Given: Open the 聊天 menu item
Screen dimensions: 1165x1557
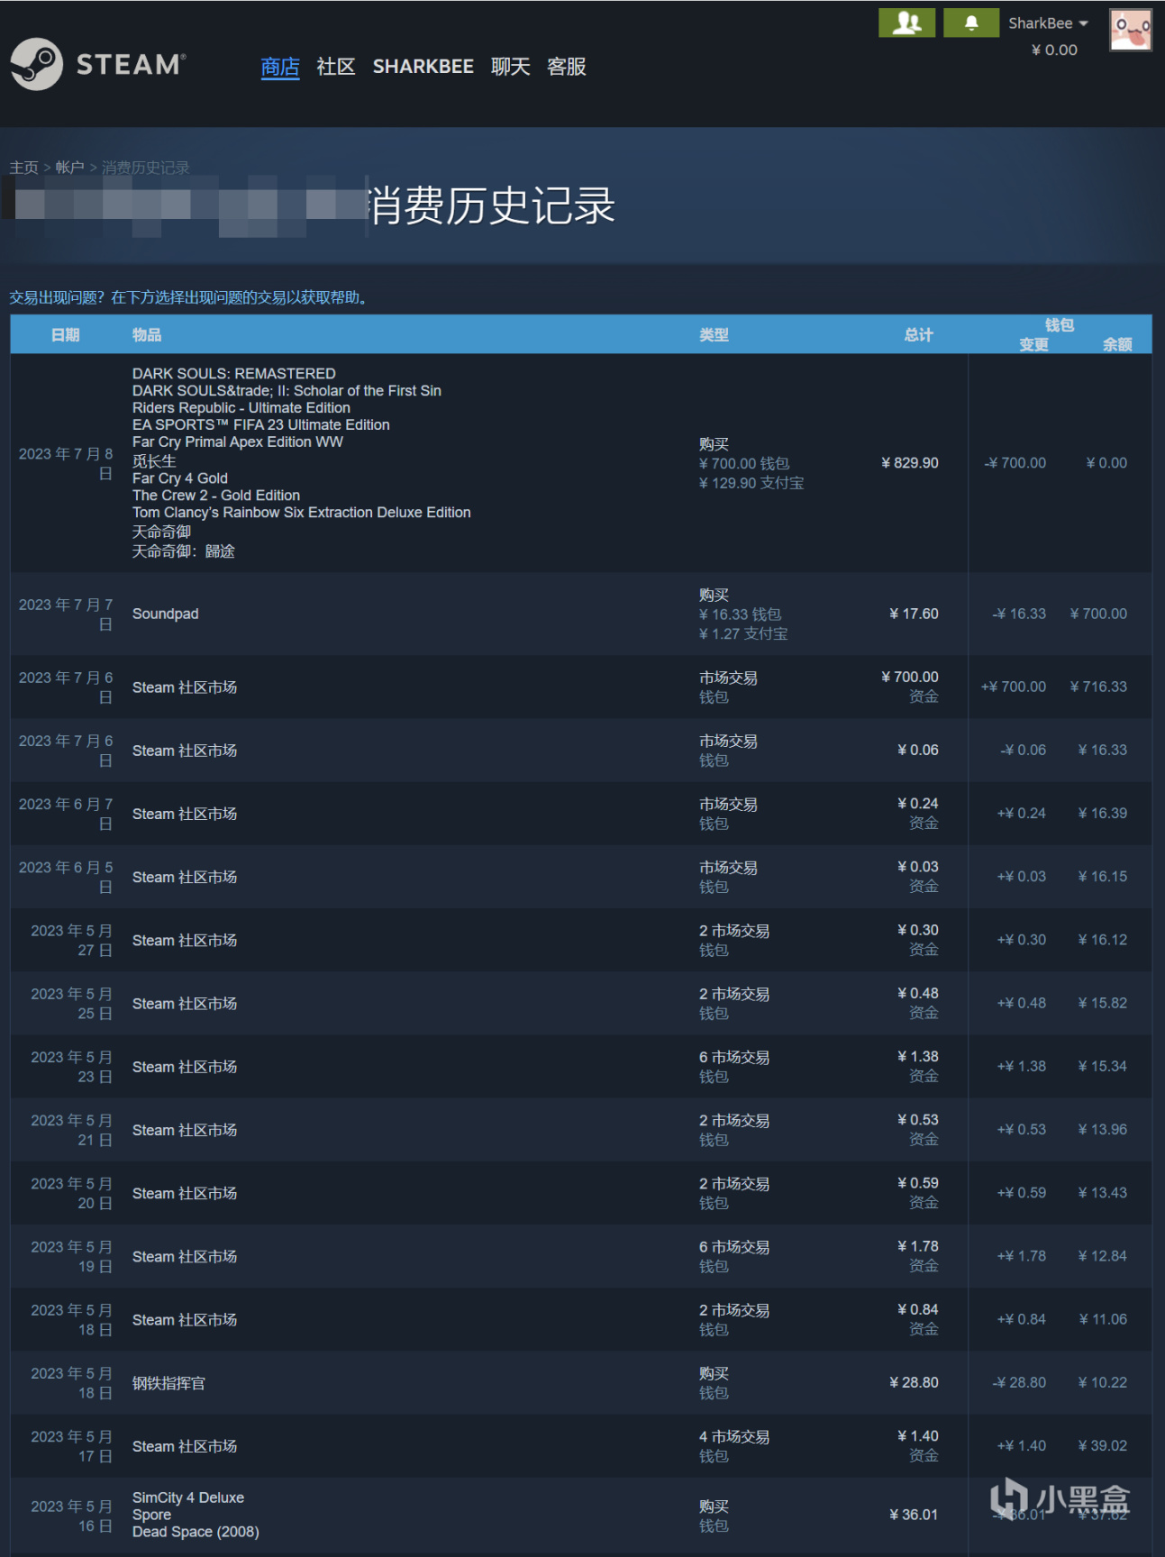Looking at the screenshot, I should click(x=510, y=67).
